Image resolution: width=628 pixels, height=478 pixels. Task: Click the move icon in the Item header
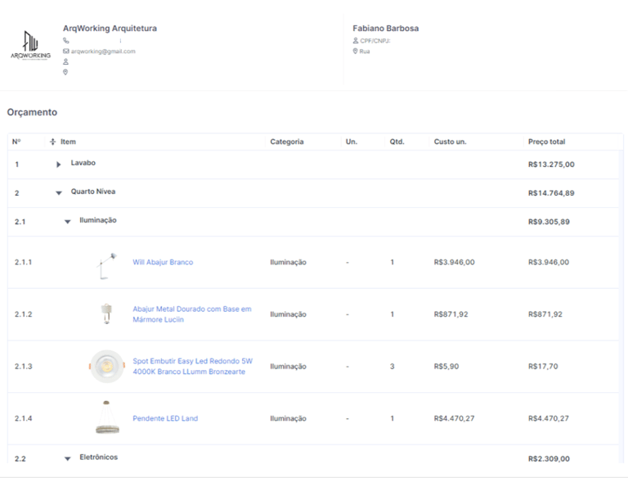click(53, 142)
